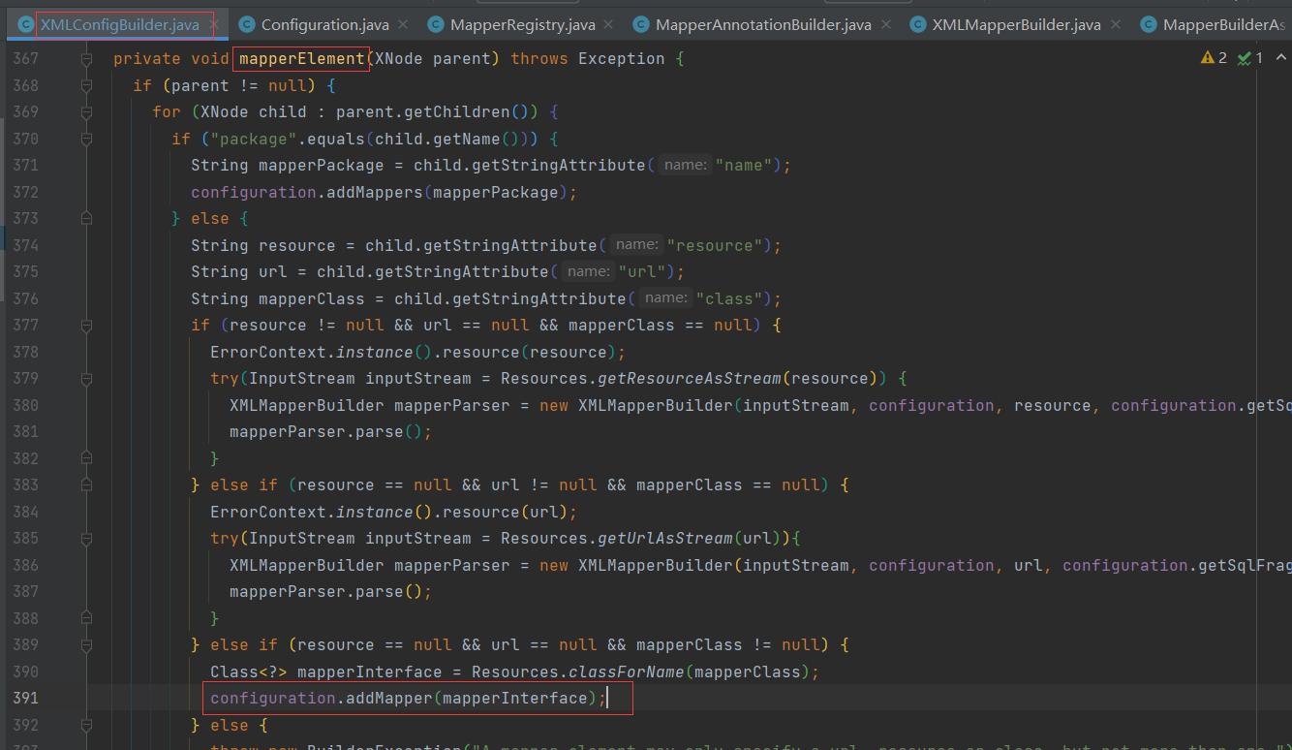The height and width of the screenshot is (750, 1292).
Task: Click the class icon on Configuration.java tab
Action: point(249,24)
